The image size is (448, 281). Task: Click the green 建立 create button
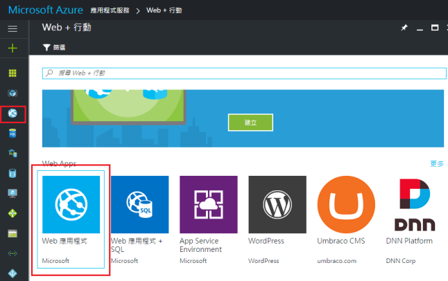tap(250, 123)
